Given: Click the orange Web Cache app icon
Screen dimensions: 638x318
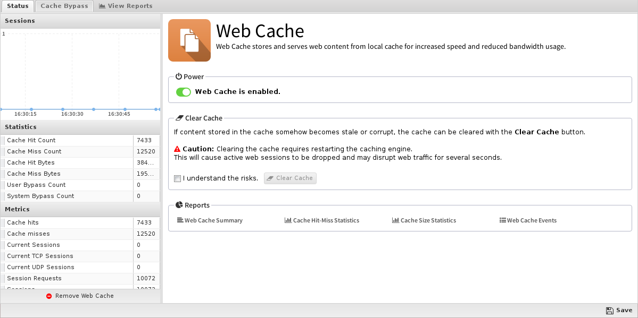Looking at the screenshot, I should 189,40.
